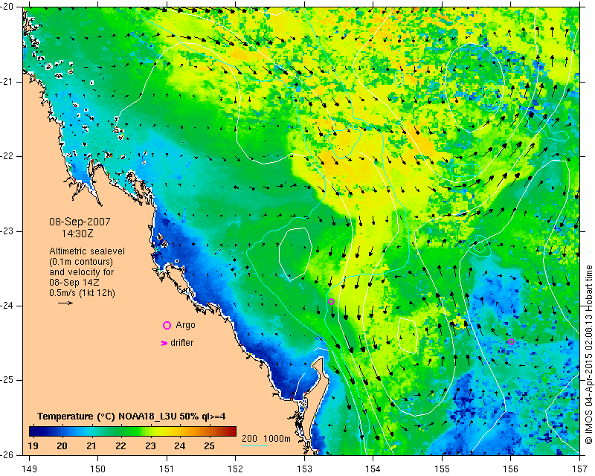Click the '25' colorbar tick label
This screenshot has height=476, width=595.
tap(209, 446)
